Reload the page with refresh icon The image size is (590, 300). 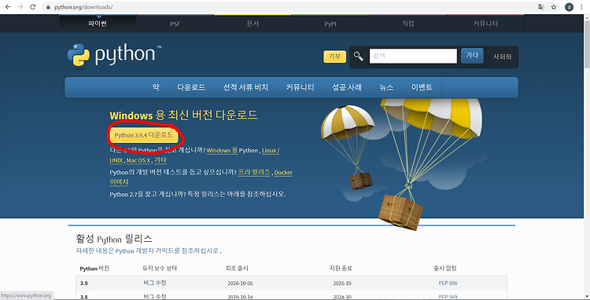point(33,7)
